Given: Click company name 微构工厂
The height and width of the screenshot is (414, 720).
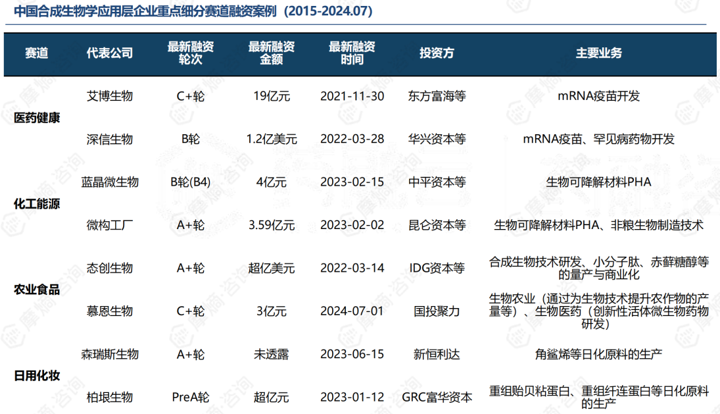Looking at the screenshot, I should 110,225.
